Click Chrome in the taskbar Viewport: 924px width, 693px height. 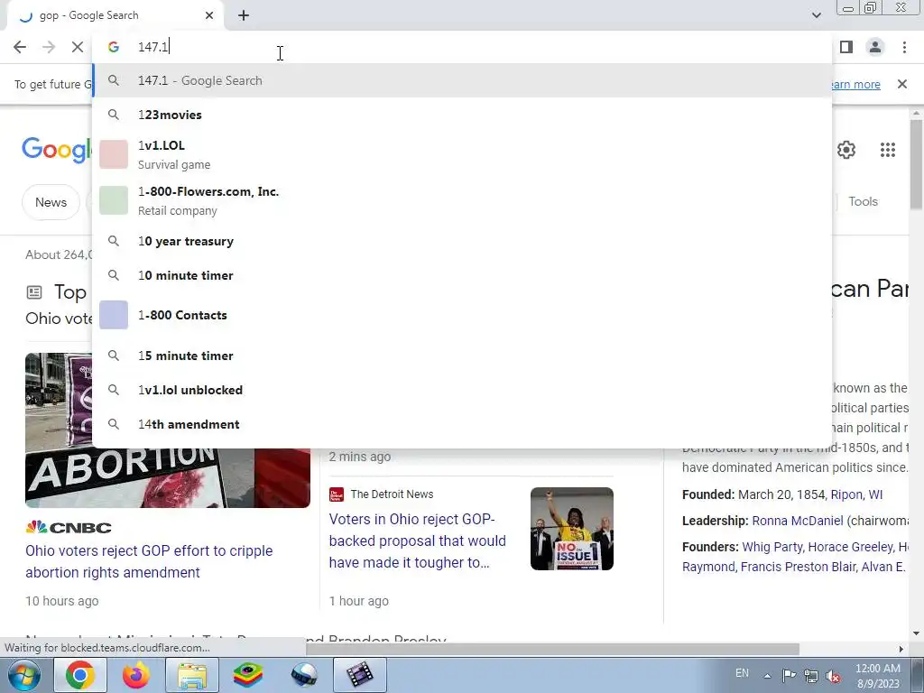pos(80,675)
